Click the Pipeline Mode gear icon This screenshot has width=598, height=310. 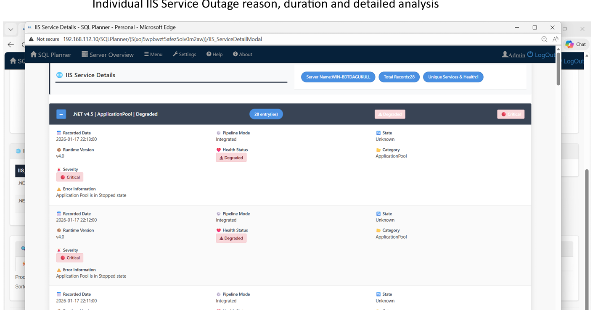tap(219, 133)
